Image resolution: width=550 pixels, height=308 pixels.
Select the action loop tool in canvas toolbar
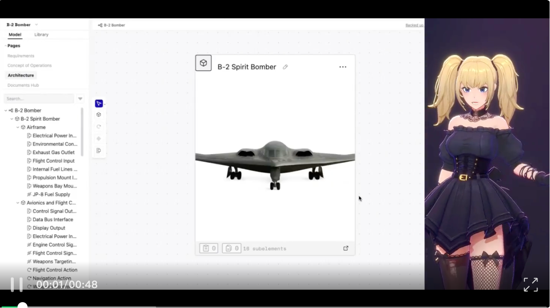coord(98,127)
